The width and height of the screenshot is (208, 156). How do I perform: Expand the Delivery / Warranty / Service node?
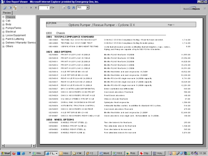pos(3,43)
